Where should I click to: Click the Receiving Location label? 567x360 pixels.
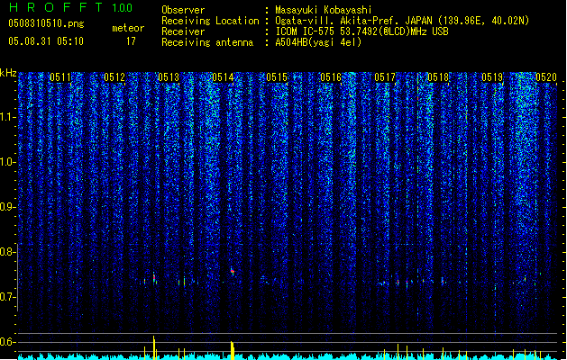[210, 21]
